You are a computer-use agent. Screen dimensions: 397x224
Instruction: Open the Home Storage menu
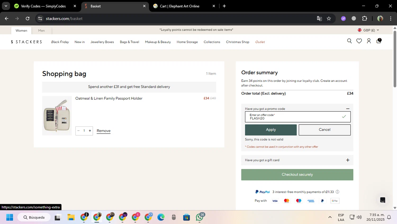pyautogui.click(x=187, y=42)
